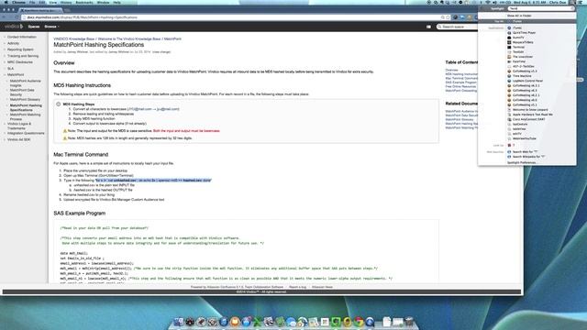Expand Reporting System in sidebar
This screenshot has height=330, width=587.
(5, 49)
